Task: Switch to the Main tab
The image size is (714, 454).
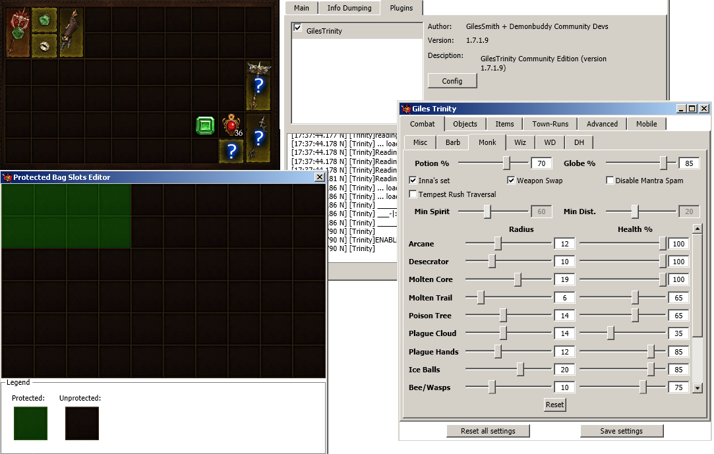Action: point(301,8)
